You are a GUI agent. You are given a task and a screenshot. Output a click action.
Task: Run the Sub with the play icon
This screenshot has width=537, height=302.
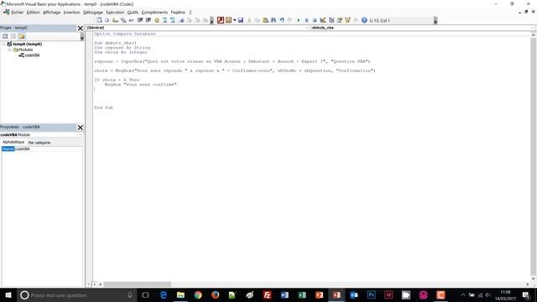click(x=299, y=20)
